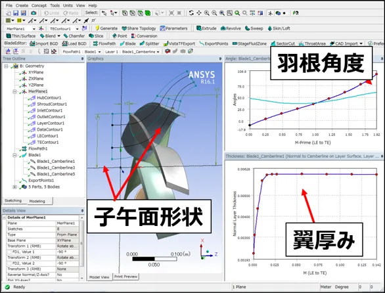Click the Save Project floppy icon
Image resolution: width=385 pixels, height=293 pixels.
[x=16, y=13]
